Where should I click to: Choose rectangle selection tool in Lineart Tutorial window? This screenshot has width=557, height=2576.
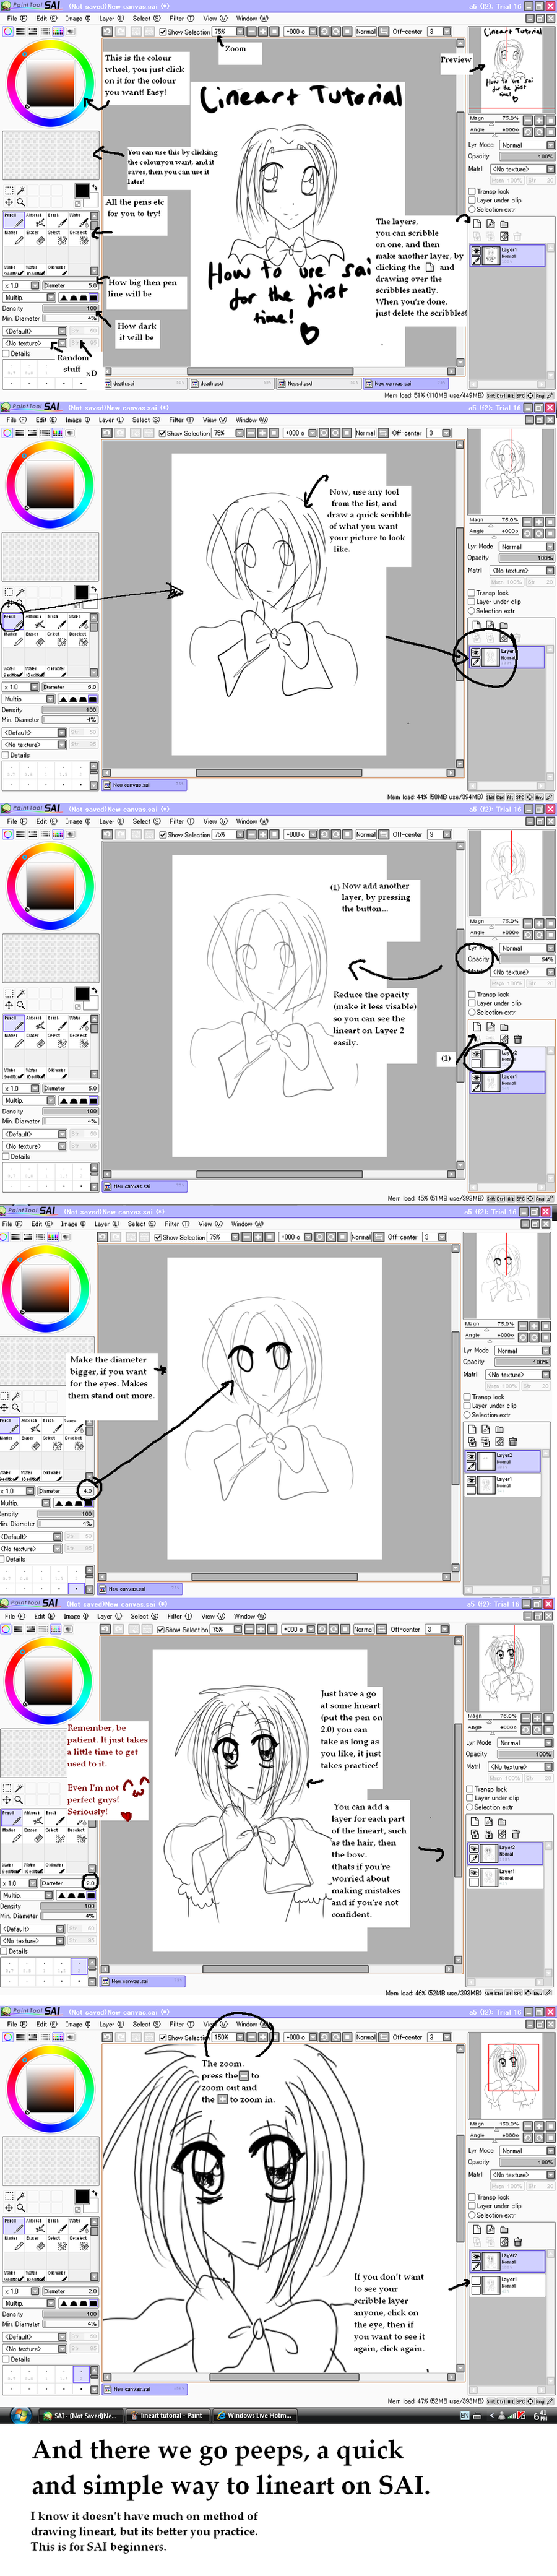[9, 190]
